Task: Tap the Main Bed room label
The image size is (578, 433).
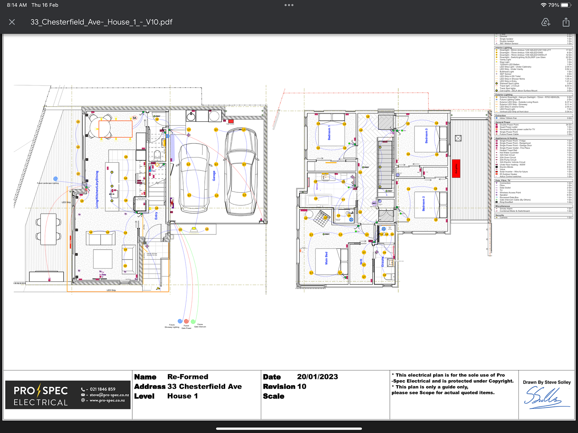Action: click(327, 258)
